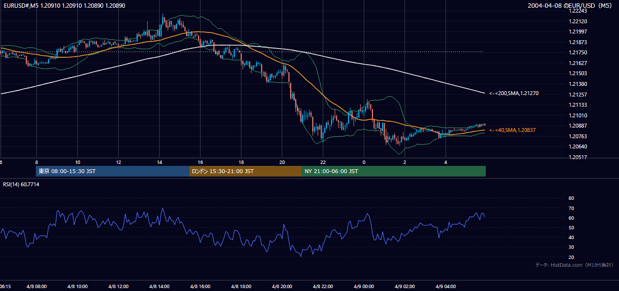Image resolution: width=619 pixels, height=291 pixels.
Task: Click the RSI(14) 60.7714 indicator label
Action: pos(21,184)
